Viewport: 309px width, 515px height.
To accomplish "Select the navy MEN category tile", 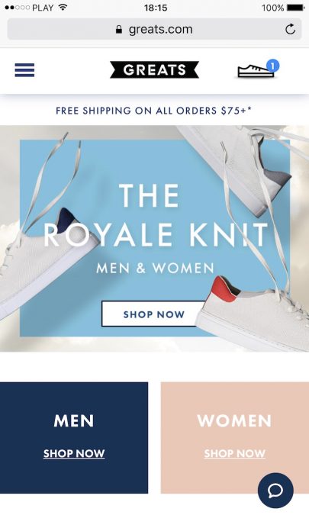I will tap(74, 437).
